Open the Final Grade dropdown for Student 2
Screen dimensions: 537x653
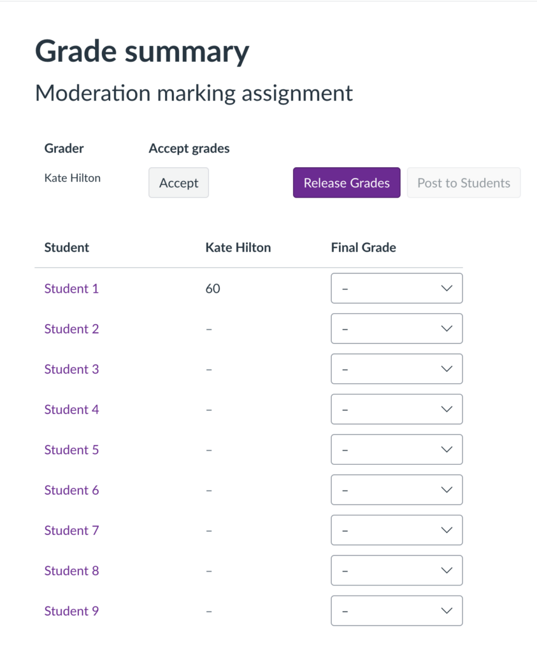tap(396, 328)
